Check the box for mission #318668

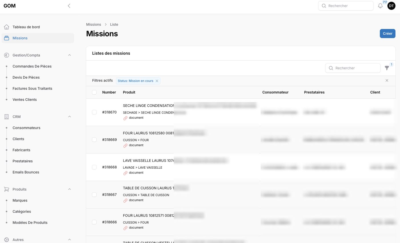[94, 167]
